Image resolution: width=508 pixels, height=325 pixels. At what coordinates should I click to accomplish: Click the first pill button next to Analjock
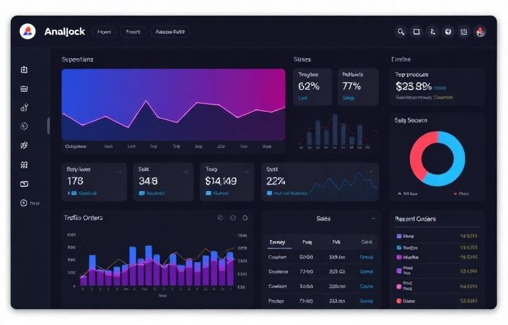click(104, 32)
